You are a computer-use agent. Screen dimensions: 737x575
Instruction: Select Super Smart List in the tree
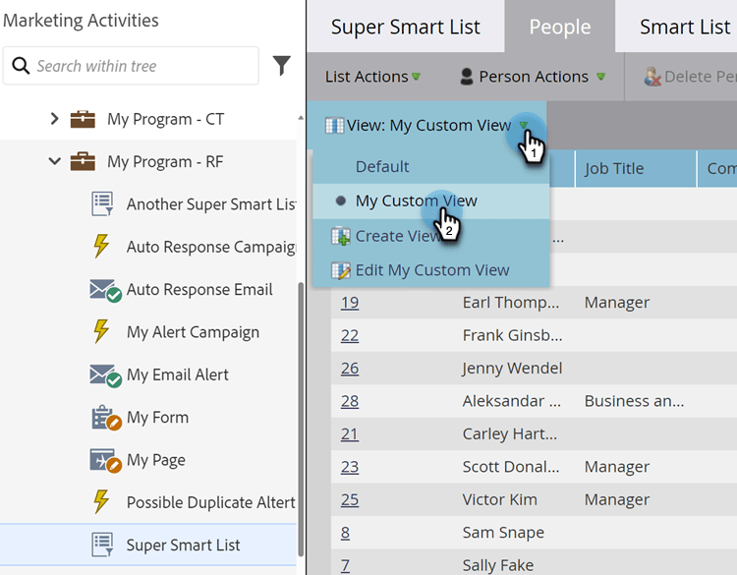click(183, 545)
